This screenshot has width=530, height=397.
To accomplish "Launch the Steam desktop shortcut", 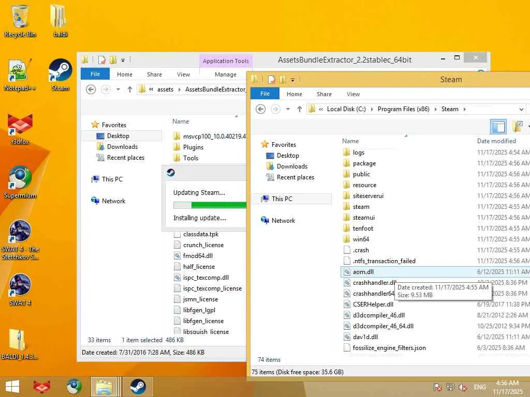I will pyautogui.click(x=60, y=75).
